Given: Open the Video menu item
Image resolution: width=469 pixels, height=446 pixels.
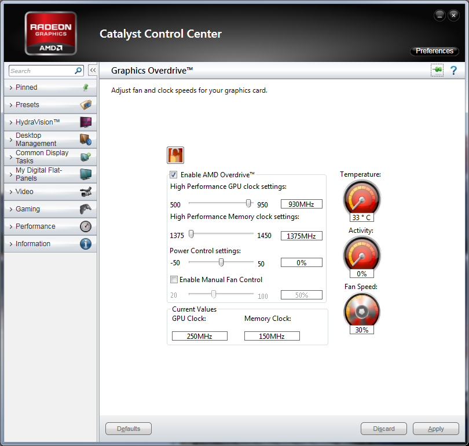Looking at the screenshot, I should coord(50,192).
